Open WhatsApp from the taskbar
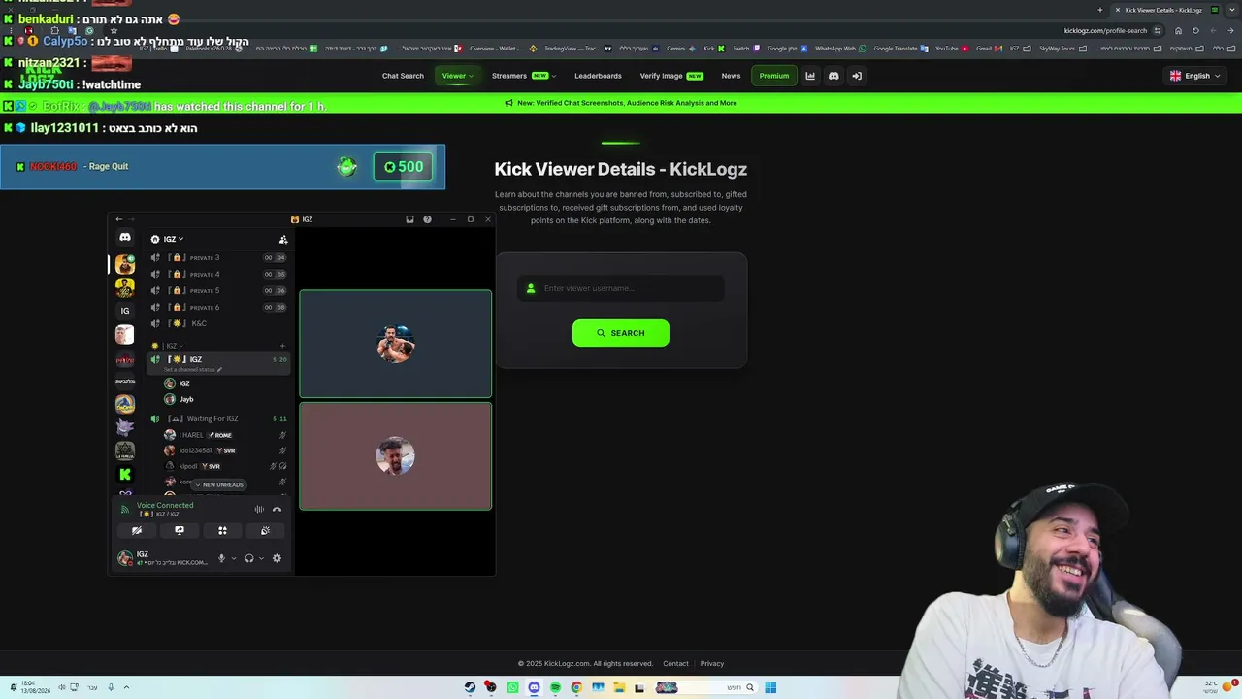Screen dimensions: 1242x699 [x=512, y=687]
